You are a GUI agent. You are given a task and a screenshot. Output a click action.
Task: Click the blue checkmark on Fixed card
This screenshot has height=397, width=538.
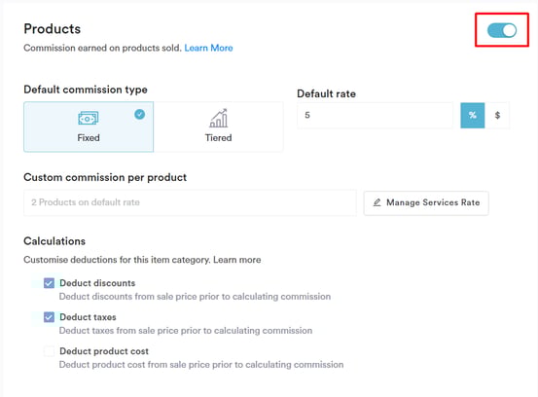point(140,114)
